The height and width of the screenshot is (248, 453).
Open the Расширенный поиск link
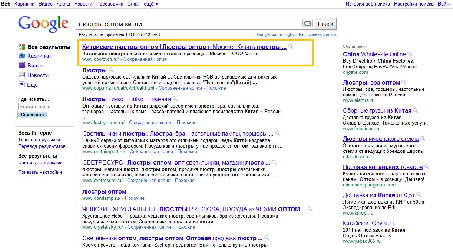tap(318, 34)
